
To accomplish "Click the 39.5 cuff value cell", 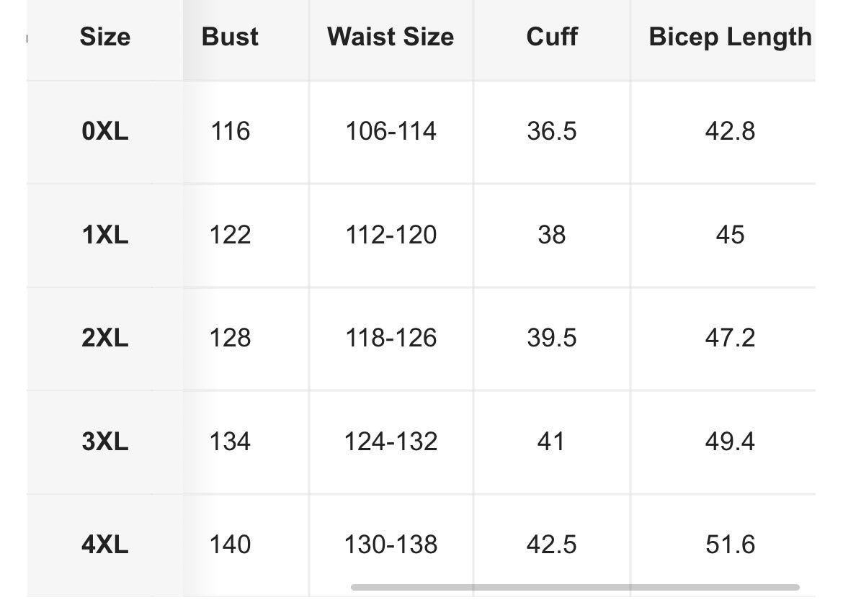I will click(552, 338).
